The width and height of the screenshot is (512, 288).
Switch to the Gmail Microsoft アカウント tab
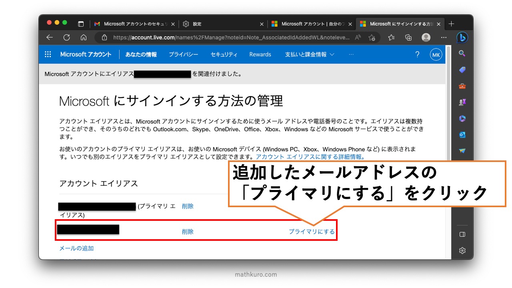[134, 24]
